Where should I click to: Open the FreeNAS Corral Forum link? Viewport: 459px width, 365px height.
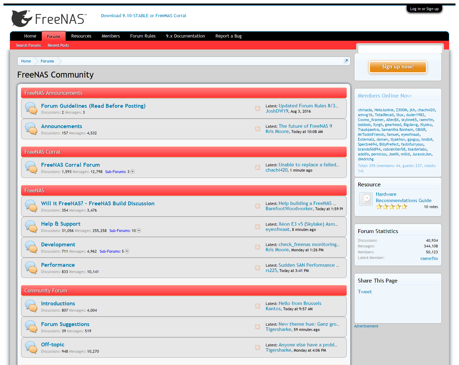pyautogui.click(x=71, y=165)
